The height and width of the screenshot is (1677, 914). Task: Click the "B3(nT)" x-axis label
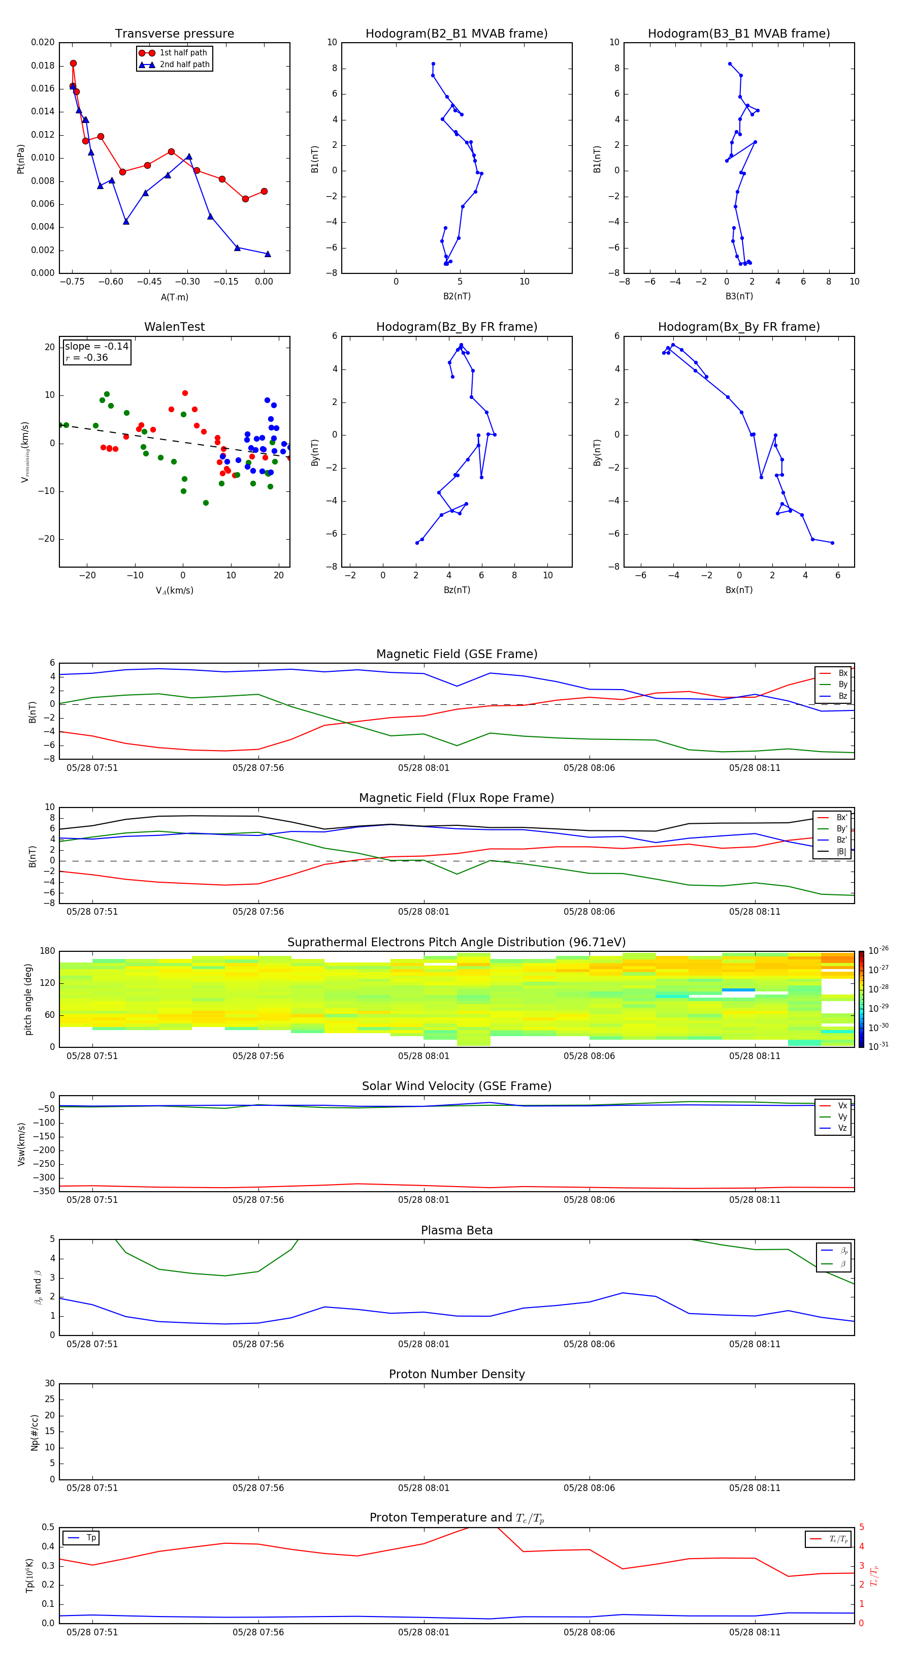point(739,296)
